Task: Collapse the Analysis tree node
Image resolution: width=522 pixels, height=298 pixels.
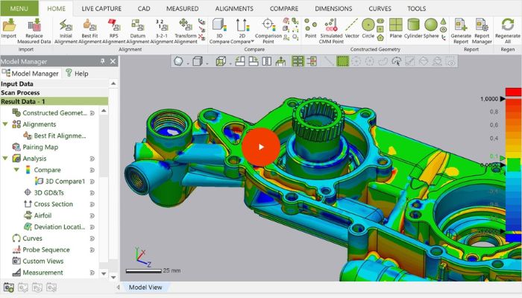Action: 7,159
